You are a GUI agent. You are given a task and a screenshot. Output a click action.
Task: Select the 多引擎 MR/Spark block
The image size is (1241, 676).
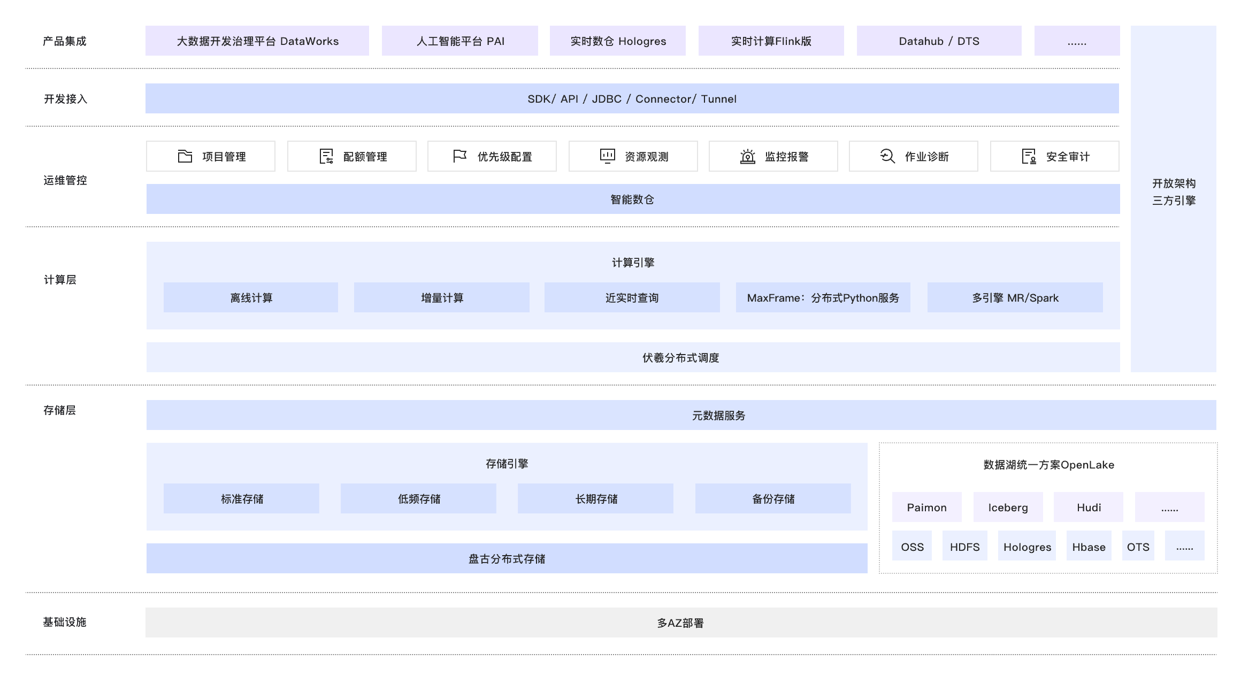[1015, 297]
